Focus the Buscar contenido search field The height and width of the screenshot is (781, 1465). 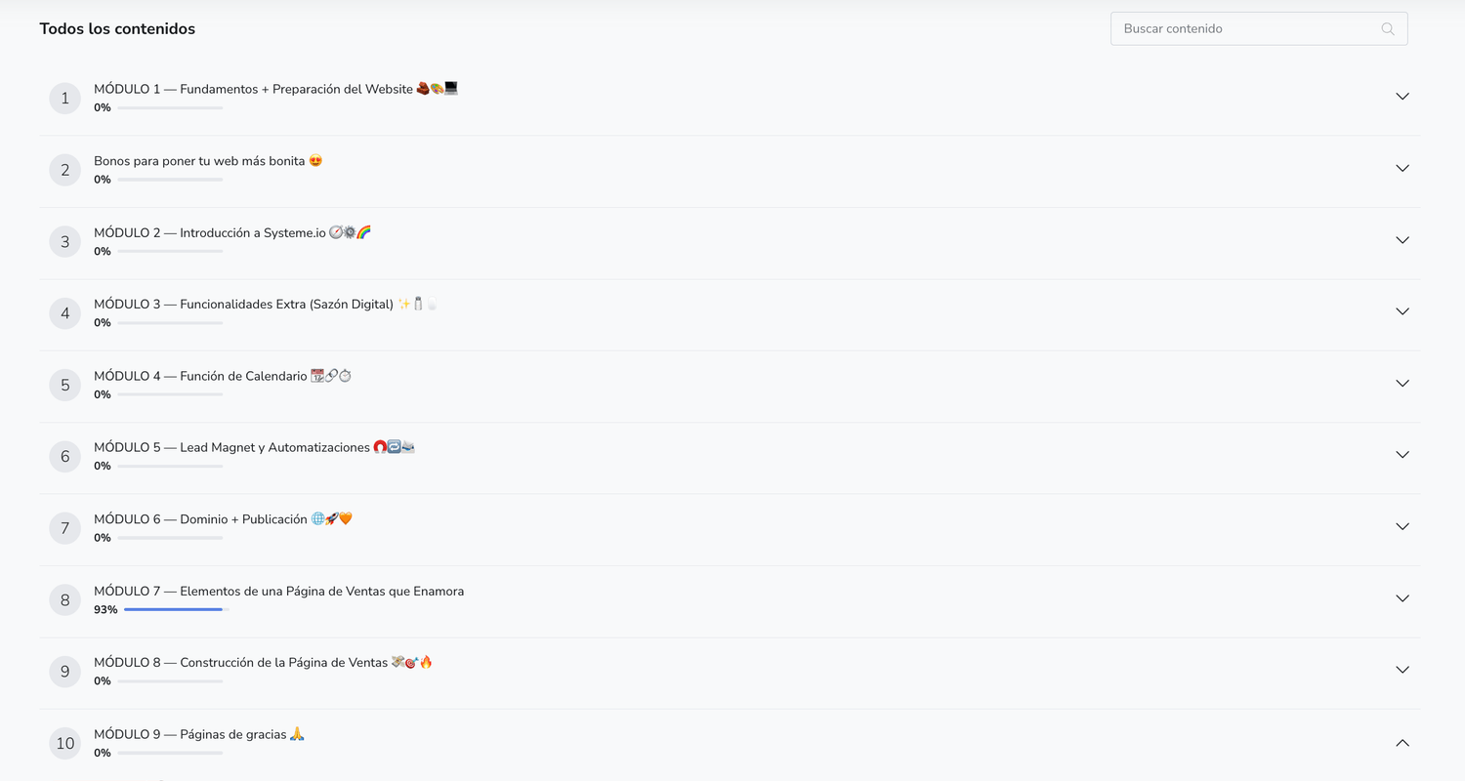click(1259, 29)
